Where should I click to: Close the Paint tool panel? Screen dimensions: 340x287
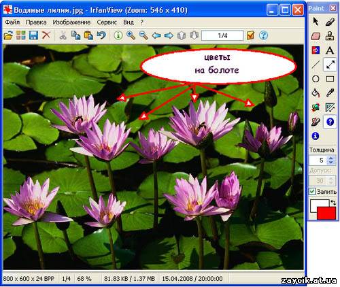(x=333, y=8)
